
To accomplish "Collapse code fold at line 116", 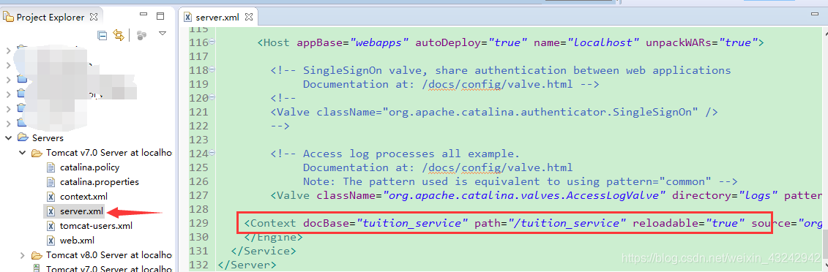I will [x=212, y=42].
